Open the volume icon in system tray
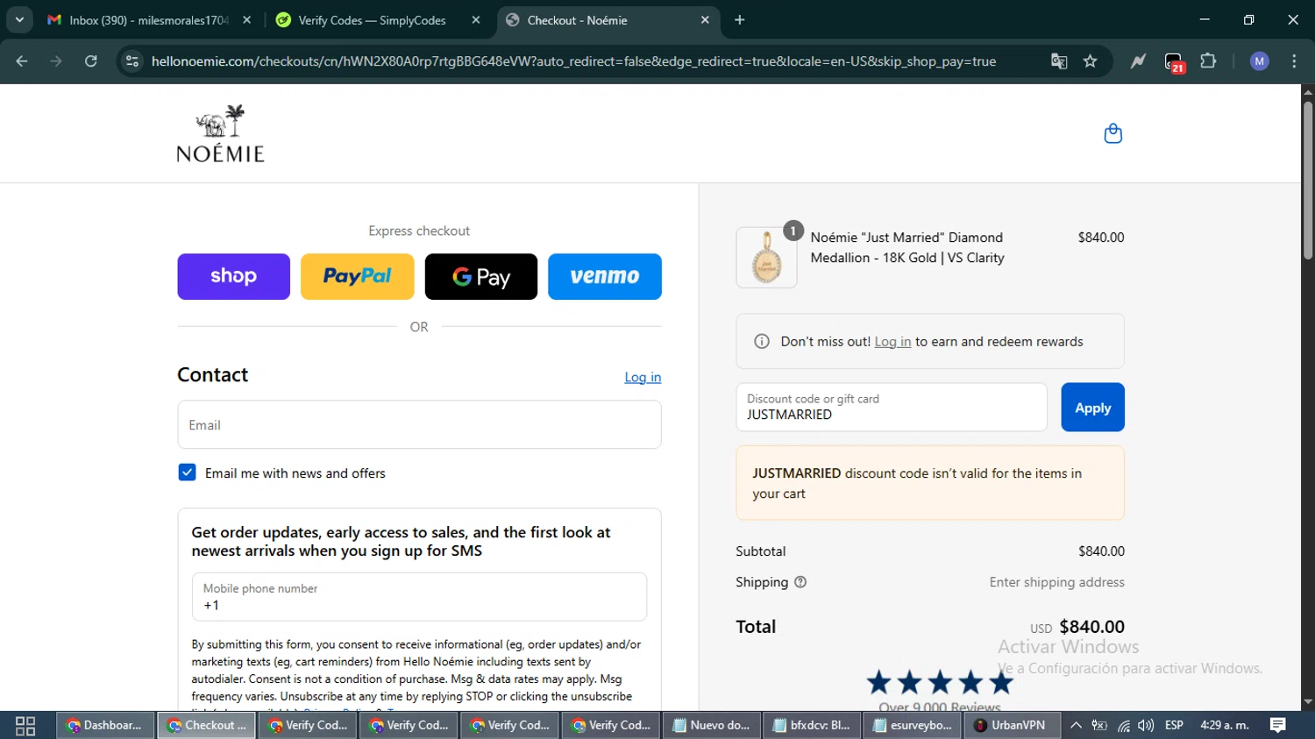Viewport: 1315px width, 739px height. 1146,726
